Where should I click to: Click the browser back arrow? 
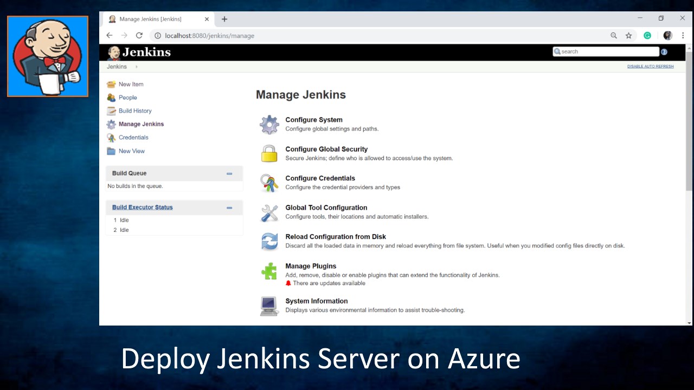[110, 36]
